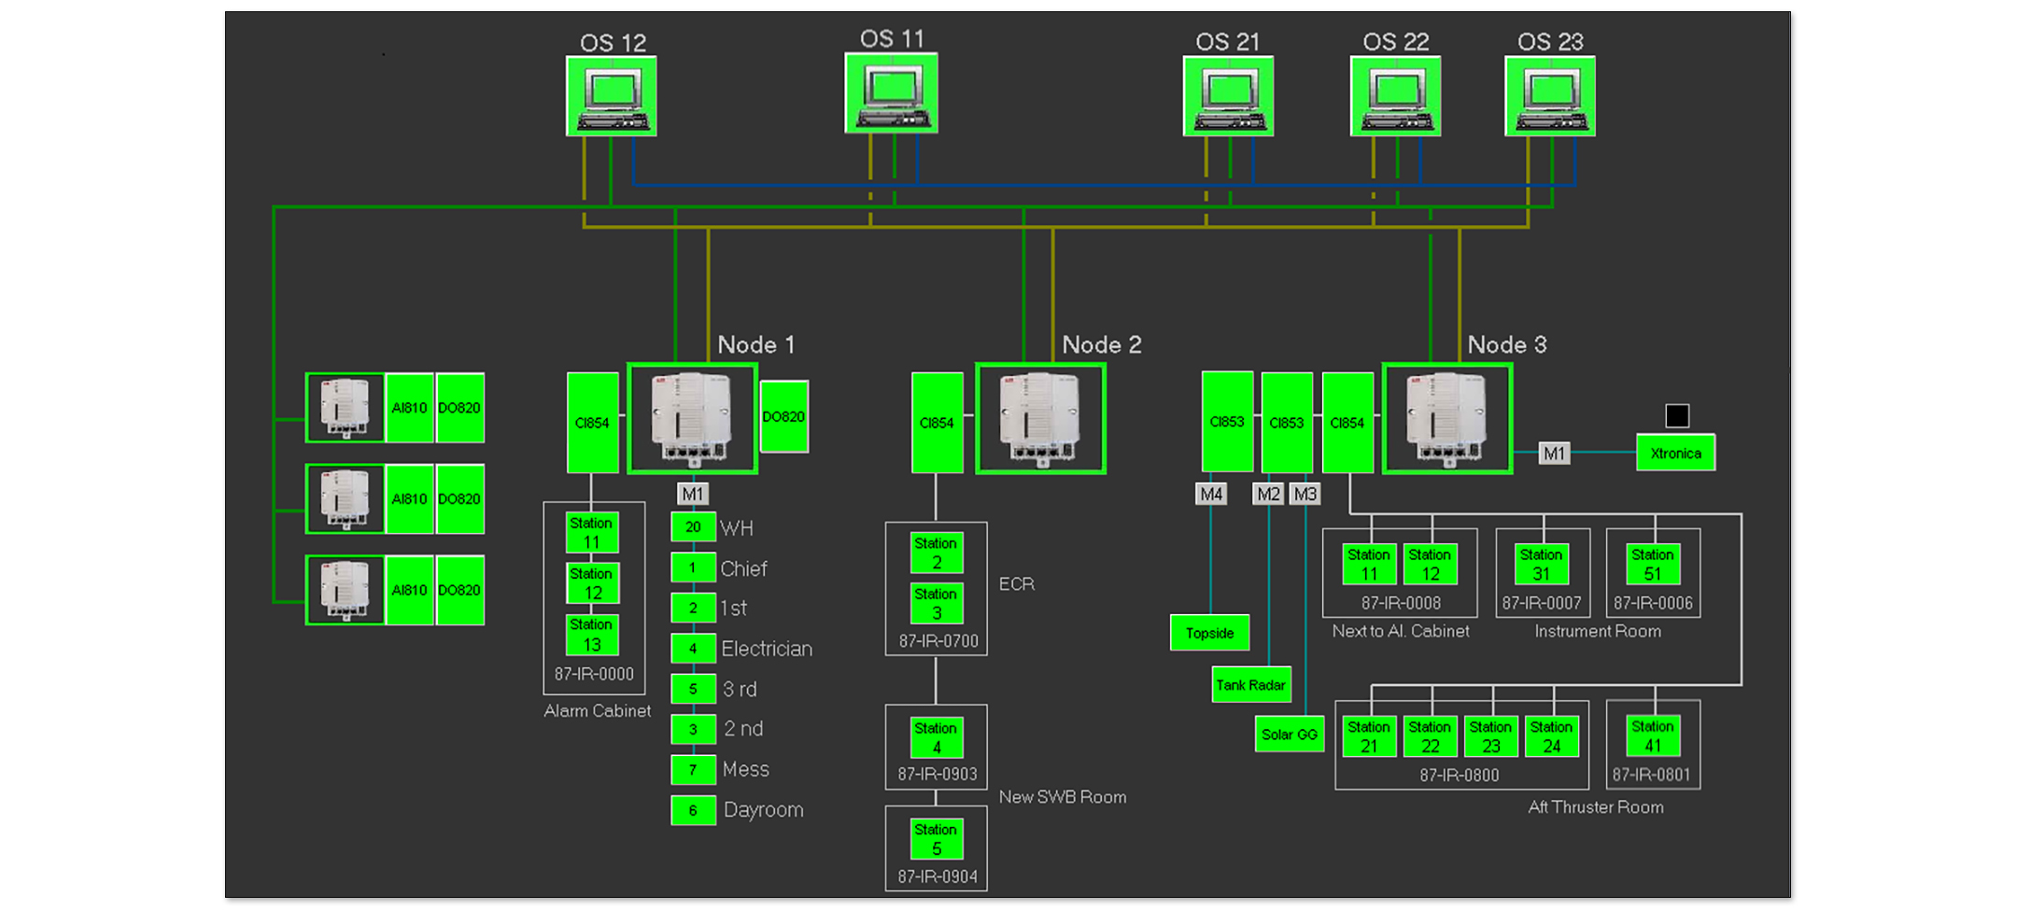Select the OS 11 workstation icon
This screenshot has width=2017, height=910.
tap(891, 93)
